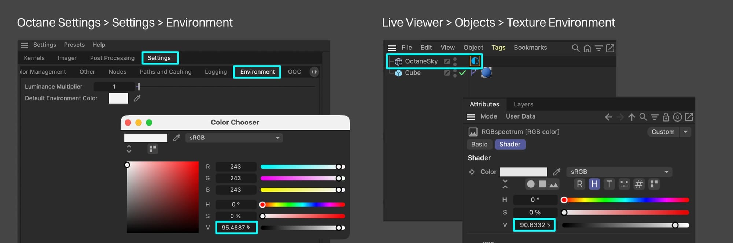Go back in Attributes history
Image resolution: width=733 pixels, height=243 pixels.
click(608, 117)
